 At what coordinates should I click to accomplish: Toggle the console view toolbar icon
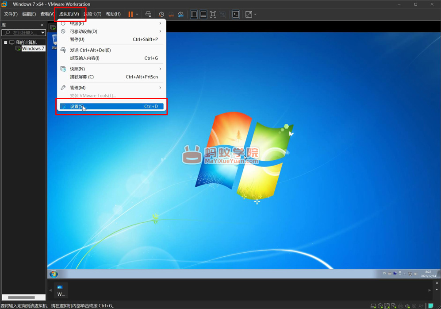(x=236, y=14)
